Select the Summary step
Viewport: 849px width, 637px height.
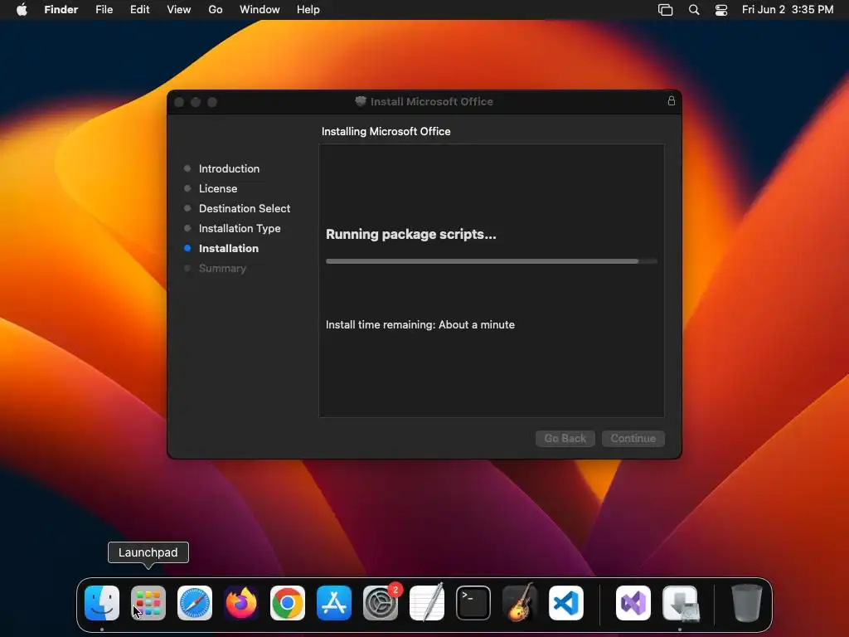pyautogui.click(x=222, y=268)
